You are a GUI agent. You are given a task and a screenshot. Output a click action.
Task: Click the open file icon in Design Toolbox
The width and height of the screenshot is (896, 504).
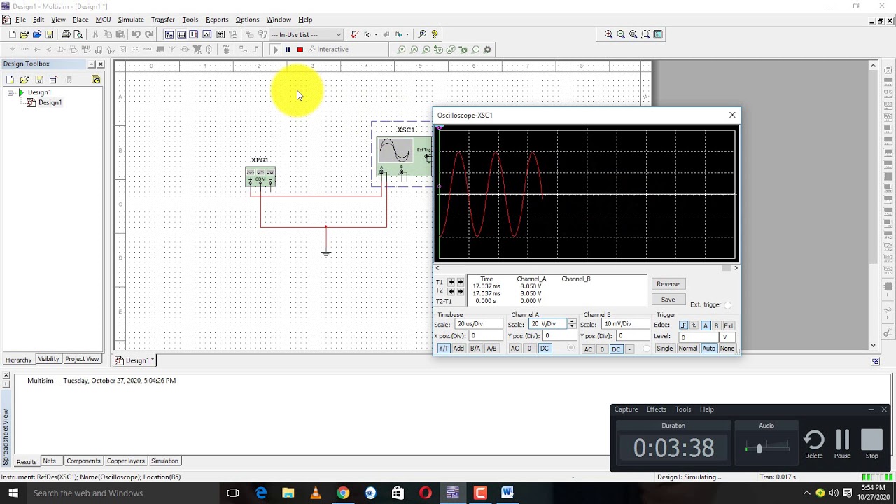[24, 80]
